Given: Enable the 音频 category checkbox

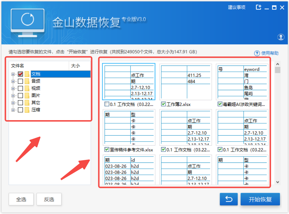Looking at the screenshot, I should pos(20,81).
